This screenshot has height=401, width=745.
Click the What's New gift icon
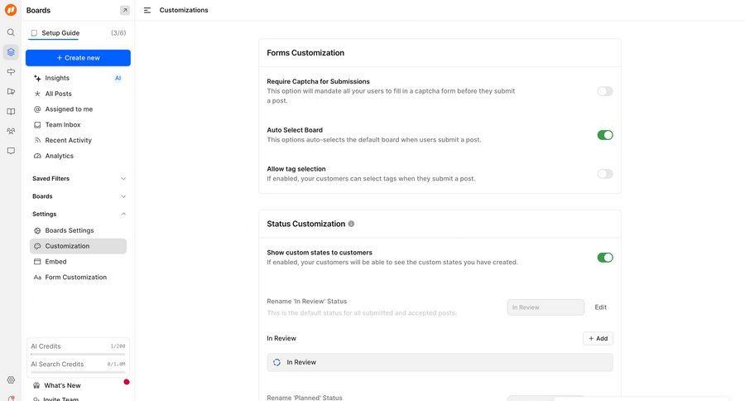point(36,385)
